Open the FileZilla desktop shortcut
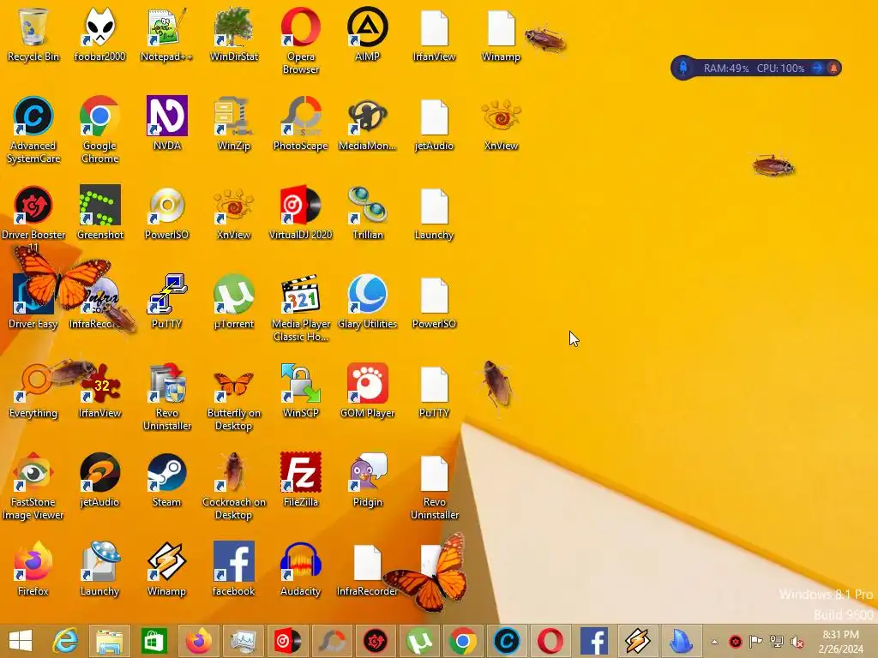This screenshot has height=658, width=878. 301,480
